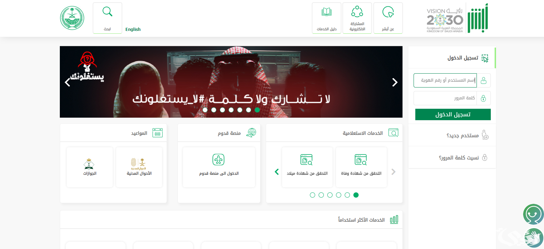Screen dimensions: 544x249
Task: Switch language to English
Action: pyautogui.click(x=133, y=30)
